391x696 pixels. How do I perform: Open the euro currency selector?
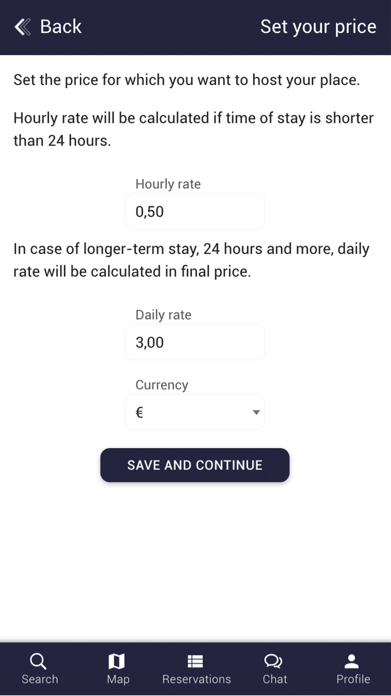pyautogui.click(x=195, y=412)
